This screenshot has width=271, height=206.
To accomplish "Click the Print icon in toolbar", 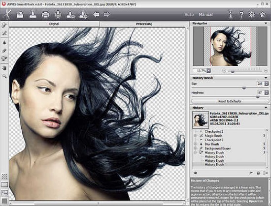I will [45, 14].
